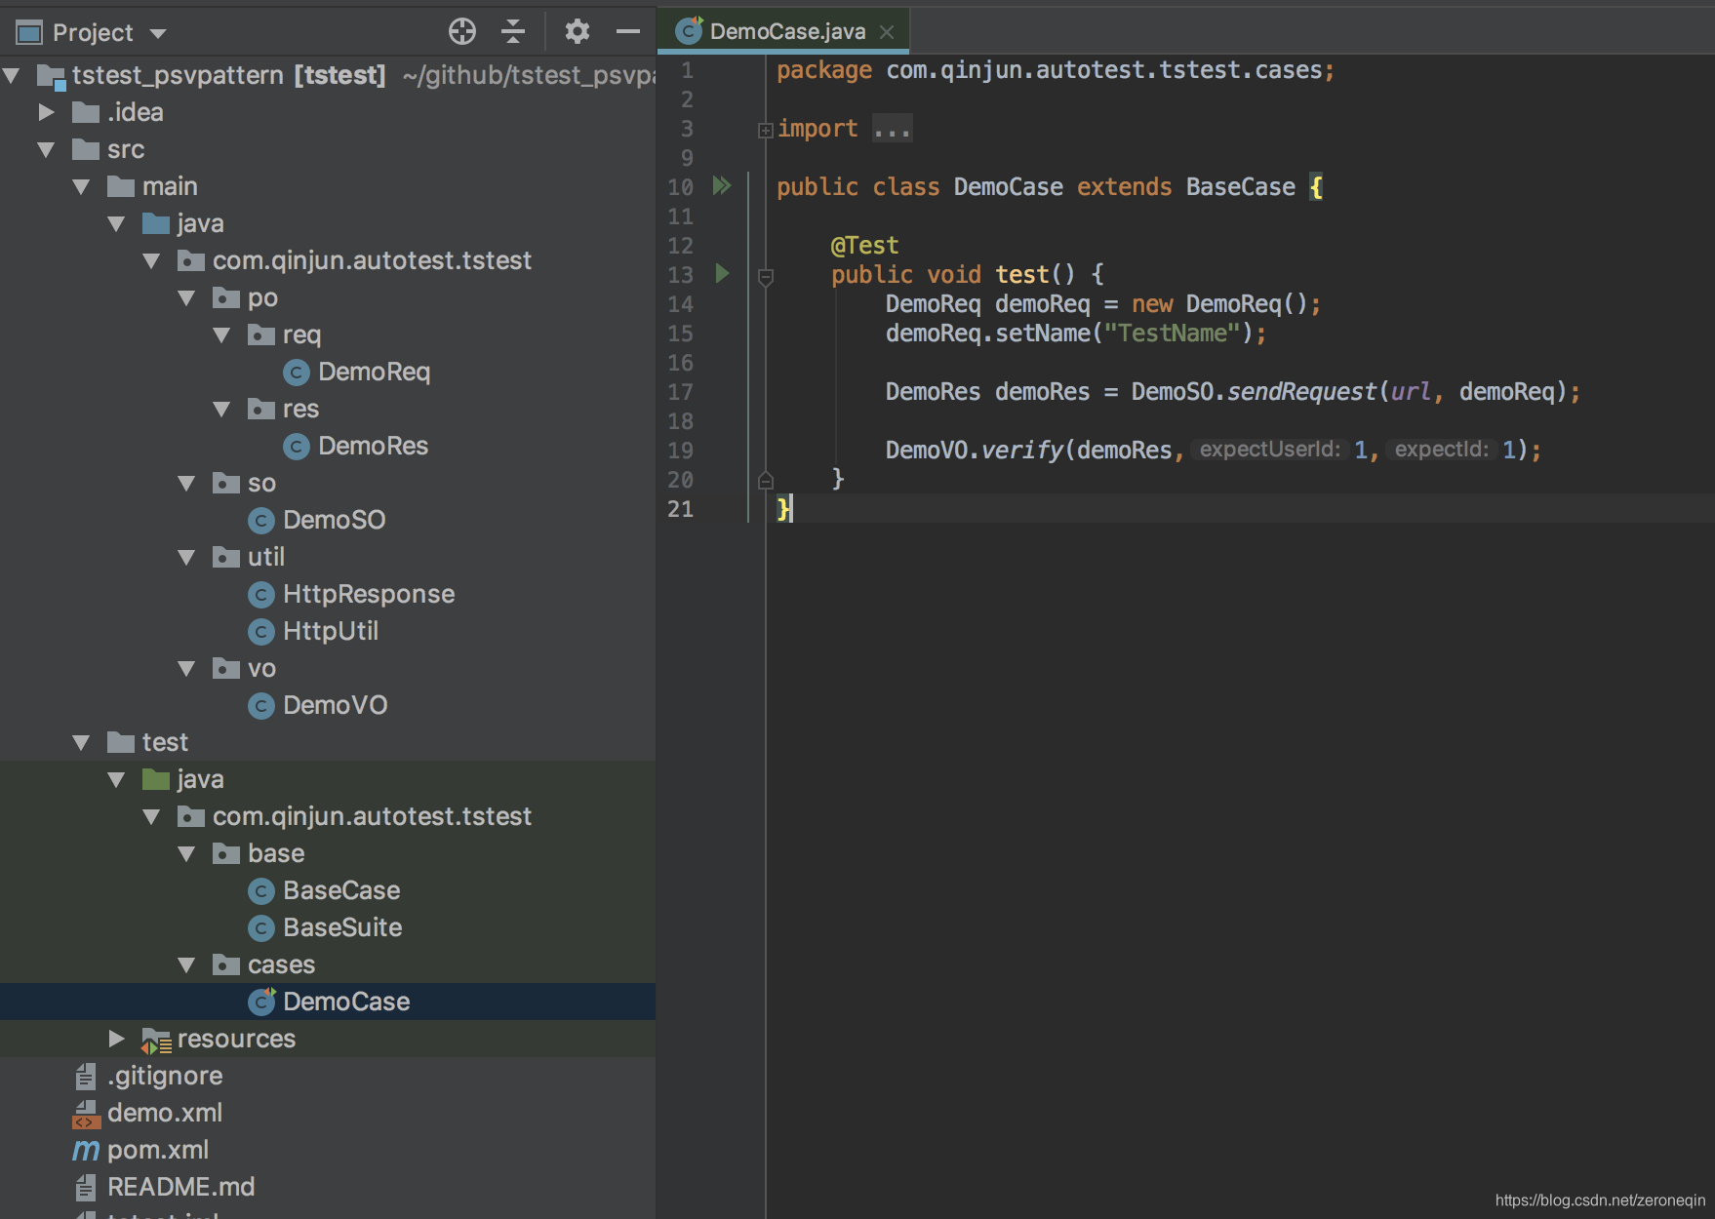Click the Maven pom.xml icon
This screenshot has height=1219, width=1715.
click(x=86, y=1150)
